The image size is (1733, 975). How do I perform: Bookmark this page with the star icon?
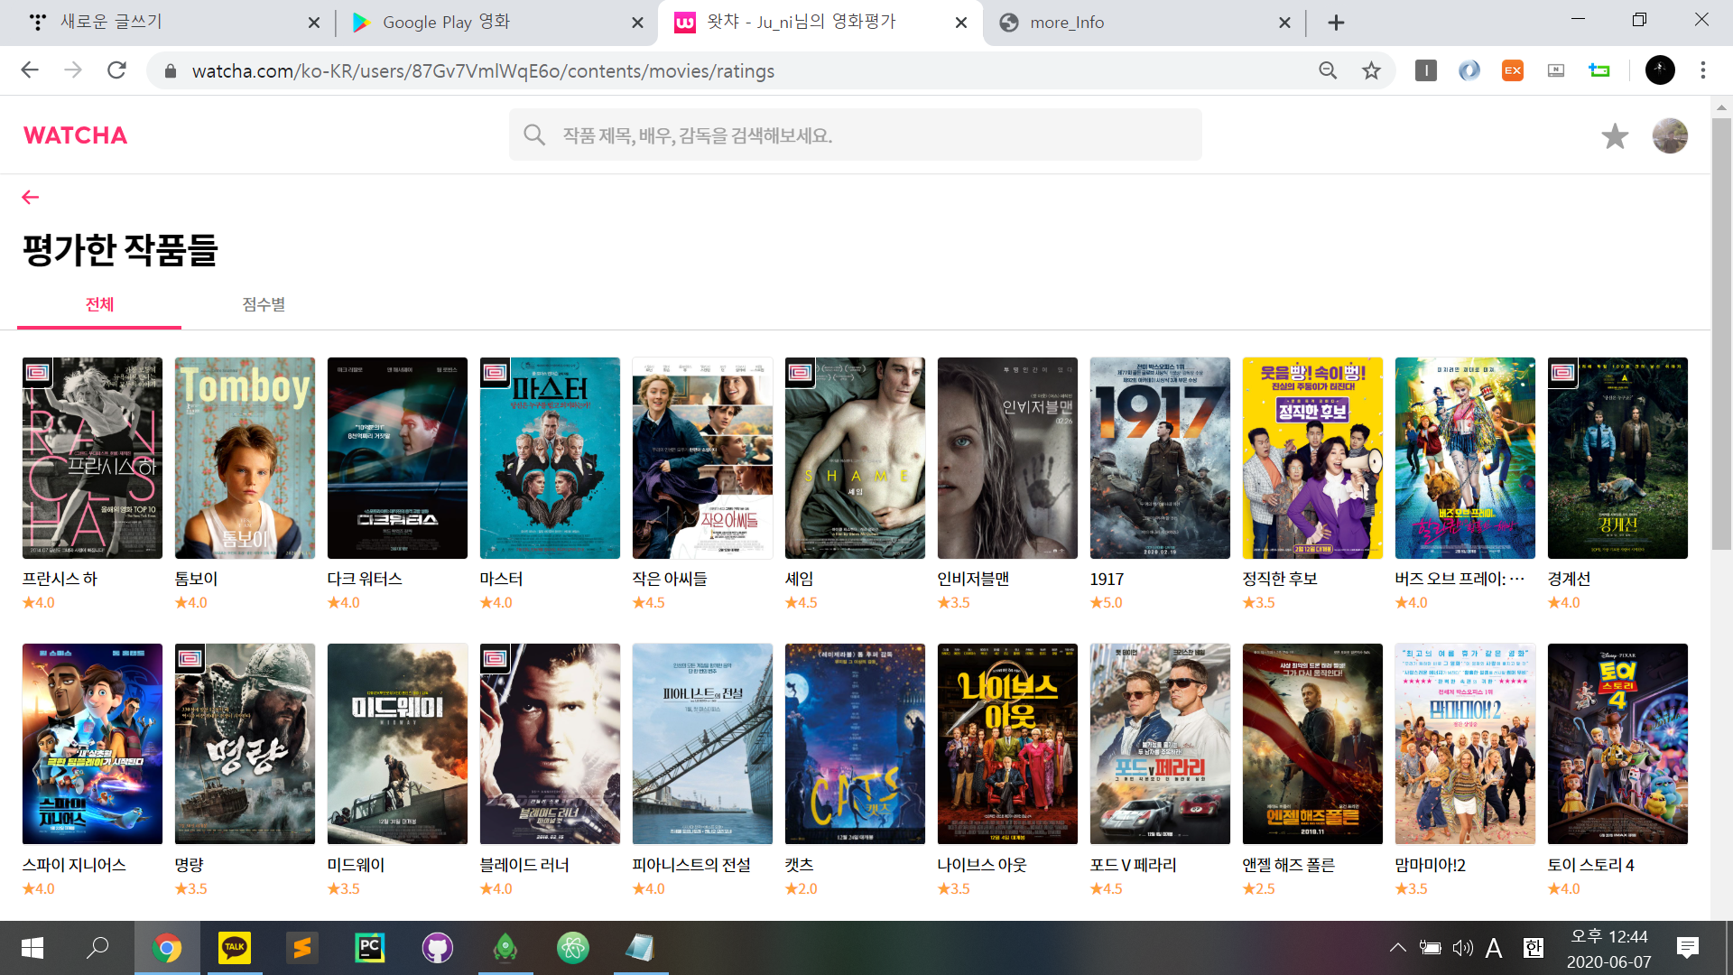1371,70
